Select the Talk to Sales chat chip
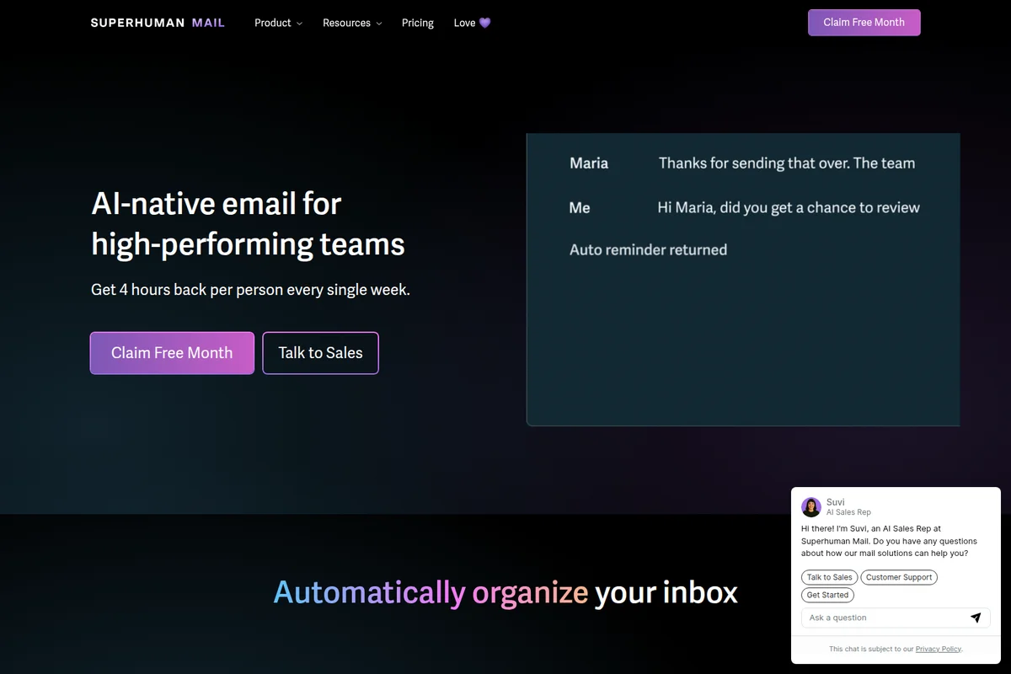 (x=829, y=577)
